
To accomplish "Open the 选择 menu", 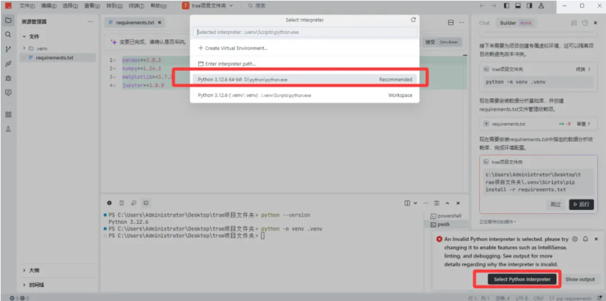I will pos(70,6).
